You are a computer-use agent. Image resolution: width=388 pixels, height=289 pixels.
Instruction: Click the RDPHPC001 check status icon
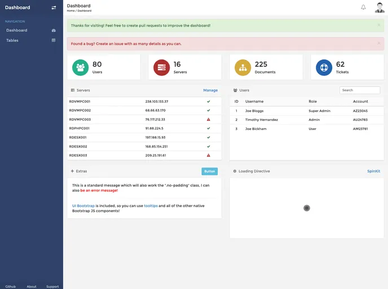click(x=208, y=128)
